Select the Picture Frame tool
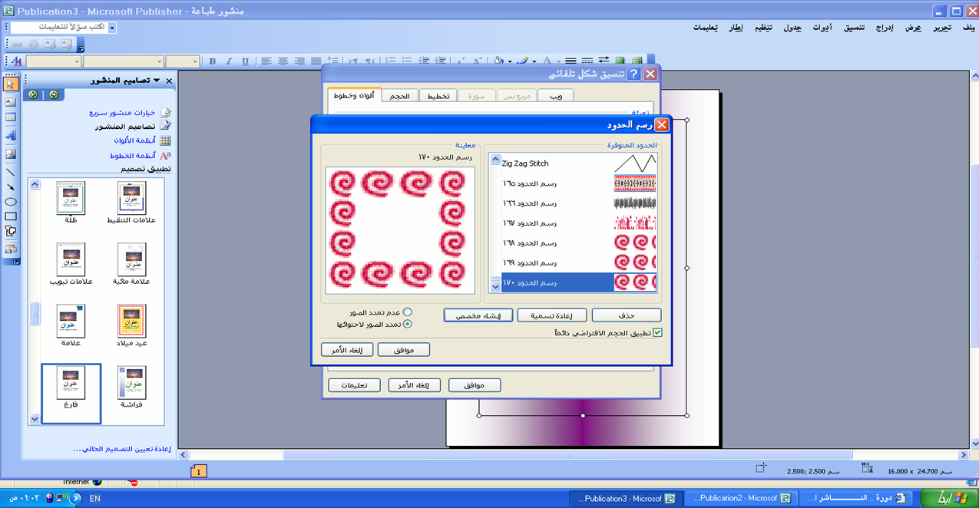979x508 pixels. 11,154
